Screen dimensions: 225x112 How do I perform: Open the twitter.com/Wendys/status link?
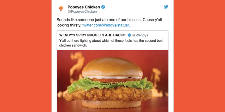coord(107,25)
